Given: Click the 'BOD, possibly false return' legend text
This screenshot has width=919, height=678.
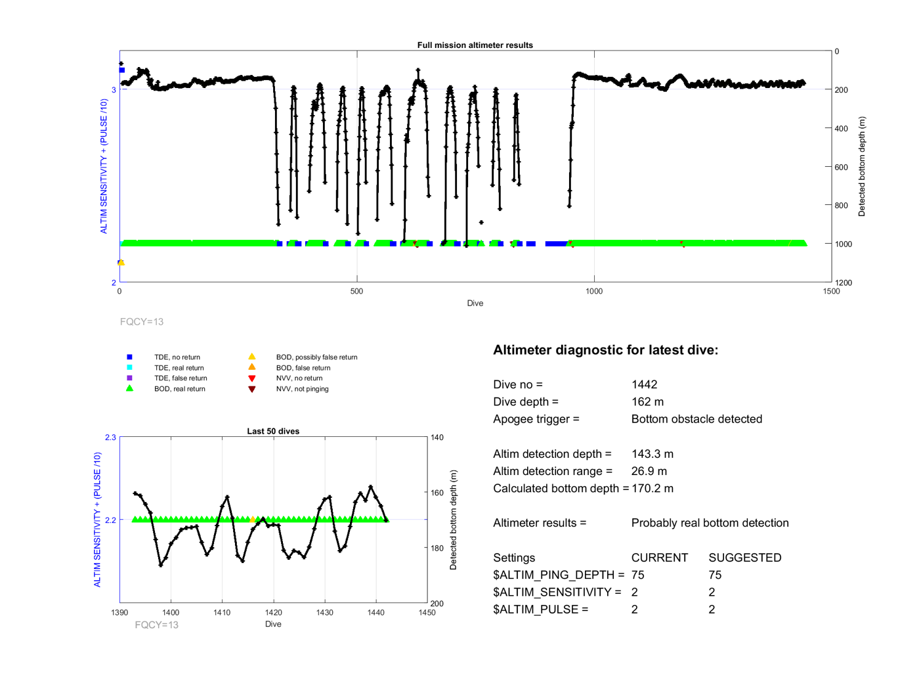Looking at the screenshot, I should (316, 357).
